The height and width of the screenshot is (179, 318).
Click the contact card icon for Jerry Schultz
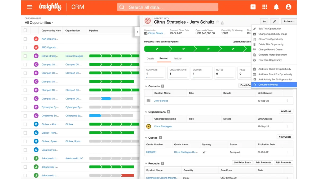(149, 101)
